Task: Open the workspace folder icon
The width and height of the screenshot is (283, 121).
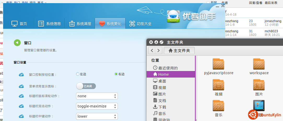Action: point(259,64)
